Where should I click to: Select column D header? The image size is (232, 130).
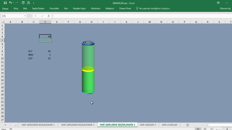[x=45, y=22]
